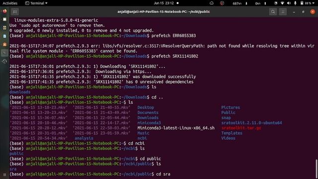The image size is (318, 179).
Task: Click 'cd sra' command at last prompt
Action: click(x=163, y=174)
